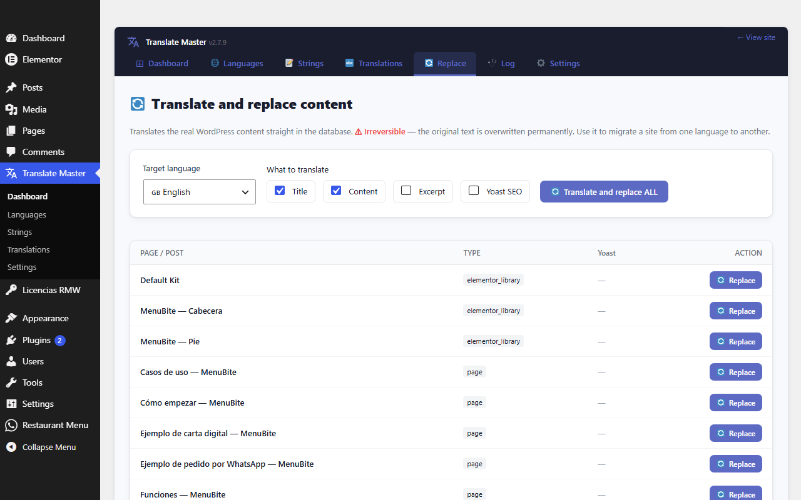This screenshot has width=801, height=500.
Task: Open the View site link
Action: (x=756, y=37)
